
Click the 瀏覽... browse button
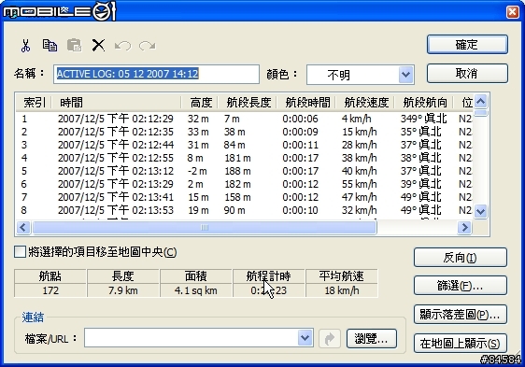click(371, 339)
